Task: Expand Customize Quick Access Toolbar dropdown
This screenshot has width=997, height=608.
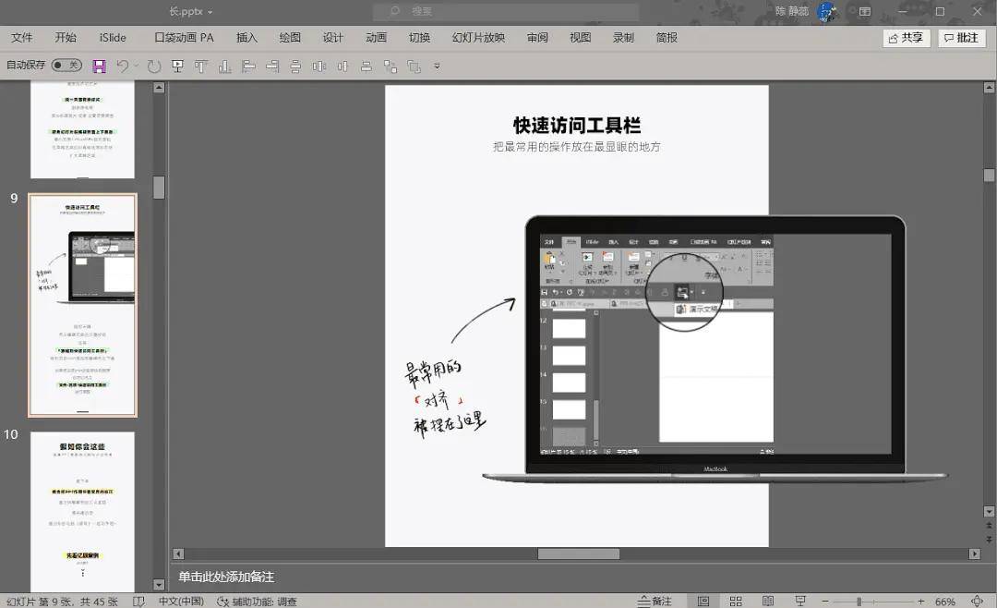Action: pos(437,67)
